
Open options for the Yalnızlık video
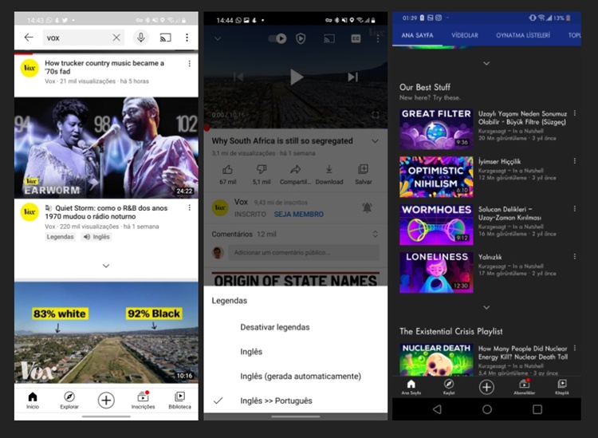click(575, 256)
